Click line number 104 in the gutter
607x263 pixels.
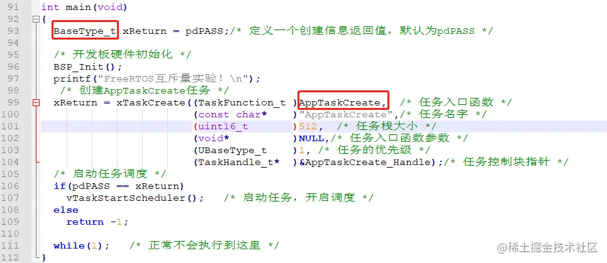pos(10,162)
